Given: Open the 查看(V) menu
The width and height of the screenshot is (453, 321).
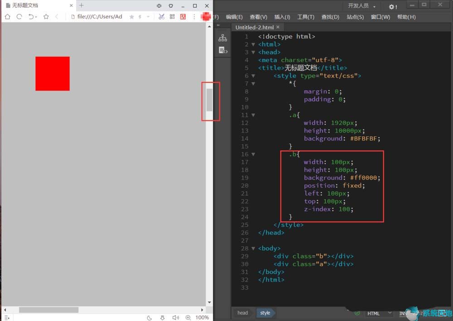Looking at the screenshot, I should 258,17.
